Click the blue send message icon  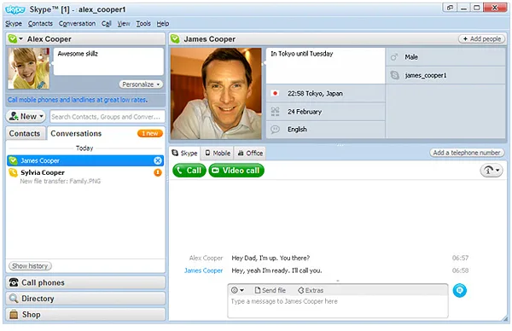(x=459, y=291)
